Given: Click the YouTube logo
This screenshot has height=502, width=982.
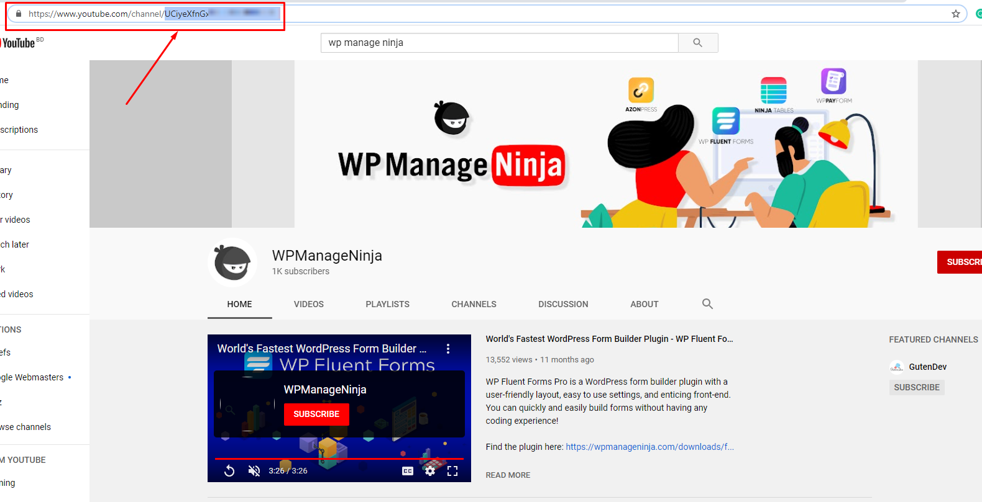Looking at the screenshot, I should click(19, 43).
